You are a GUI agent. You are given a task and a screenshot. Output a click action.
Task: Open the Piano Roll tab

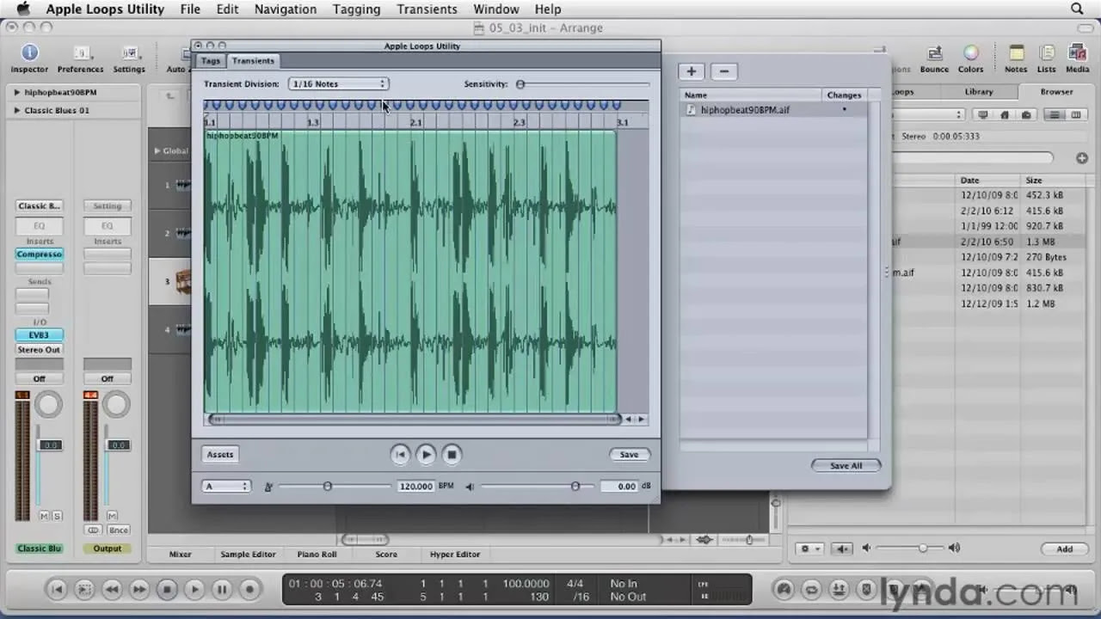(x=317, y=555)
